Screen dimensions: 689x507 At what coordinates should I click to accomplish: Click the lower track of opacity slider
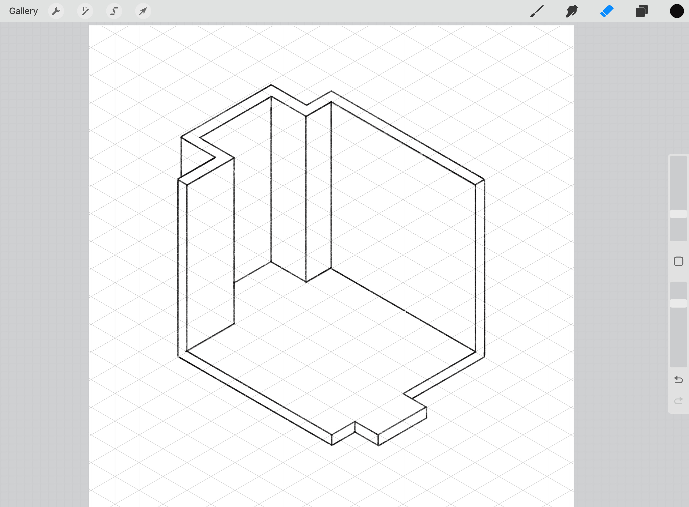pyautogui.click(x=678, y=338)
